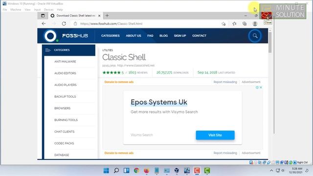Select Audio Editors category
This screenshot has width=313, height=176.
click(x=65, y=73)
